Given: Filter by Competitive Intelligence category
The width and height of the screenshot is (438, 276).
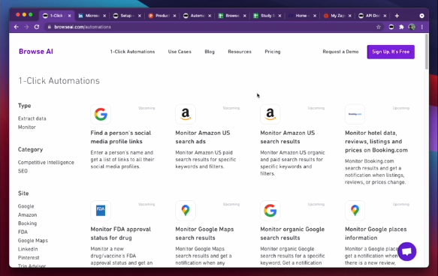Looking at the screenshot, I should pos(46,162).
